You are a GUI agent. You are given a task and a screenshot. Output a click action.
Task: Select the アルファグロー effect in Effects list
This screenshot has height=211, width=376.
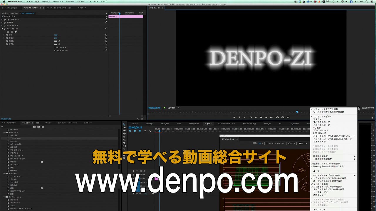click(x=16, y=138)
